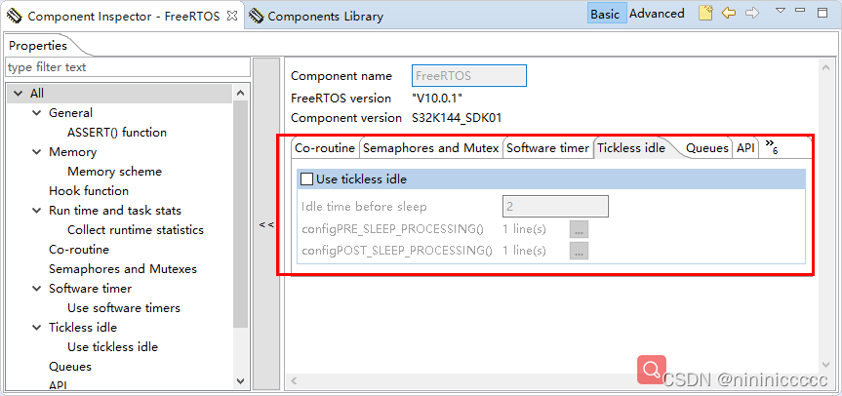842x396 pixels.
Task: Select the Tickless idle tab
Action: [631, 147]
